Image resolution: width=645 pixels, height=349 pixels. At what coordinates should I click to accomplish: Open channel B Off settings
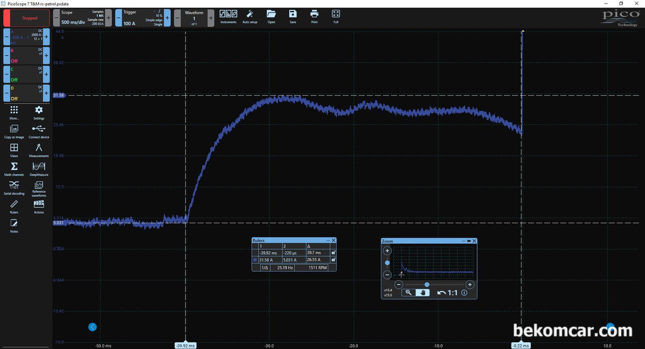pos(26,54)
